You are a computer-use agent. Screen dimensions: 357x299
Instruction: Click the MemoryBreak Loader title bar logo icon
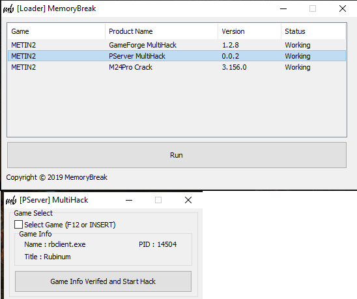tap(8, 9)
